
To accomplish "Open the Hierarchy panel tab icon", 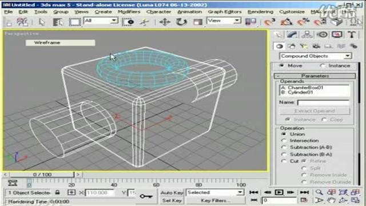I will [307, 34].
